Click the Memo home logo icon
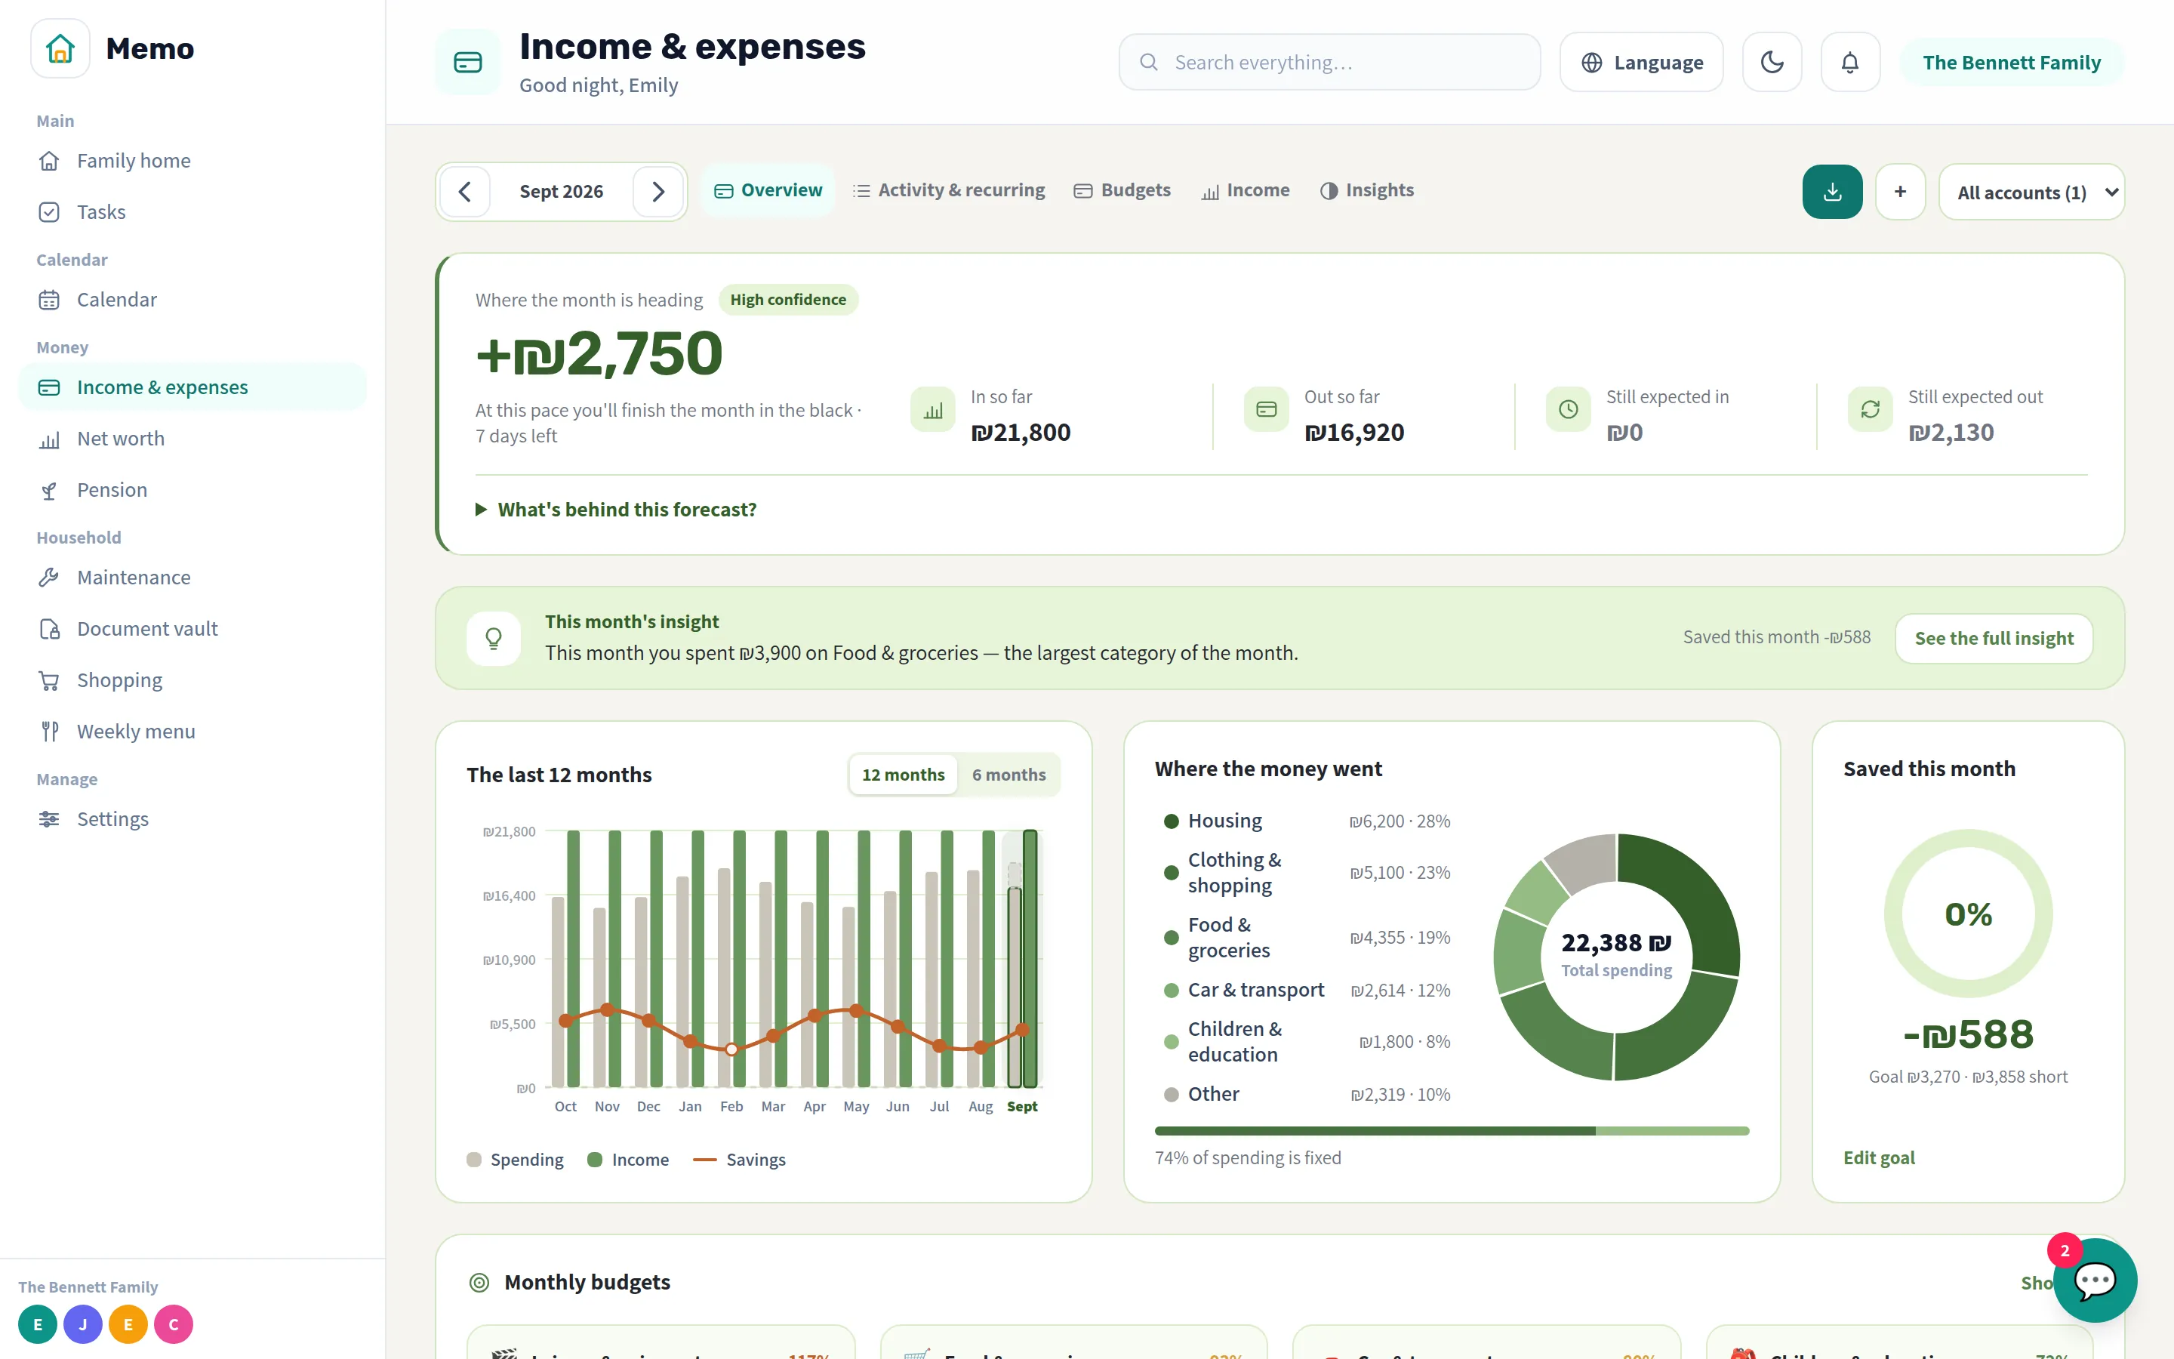Screen dimensions: 2174x1359 tap(60, 48)
